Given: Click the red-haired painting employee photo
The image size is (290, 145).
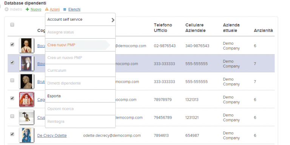Looking at the screenshot, I should pyautogui.click(x=27, y=100).
